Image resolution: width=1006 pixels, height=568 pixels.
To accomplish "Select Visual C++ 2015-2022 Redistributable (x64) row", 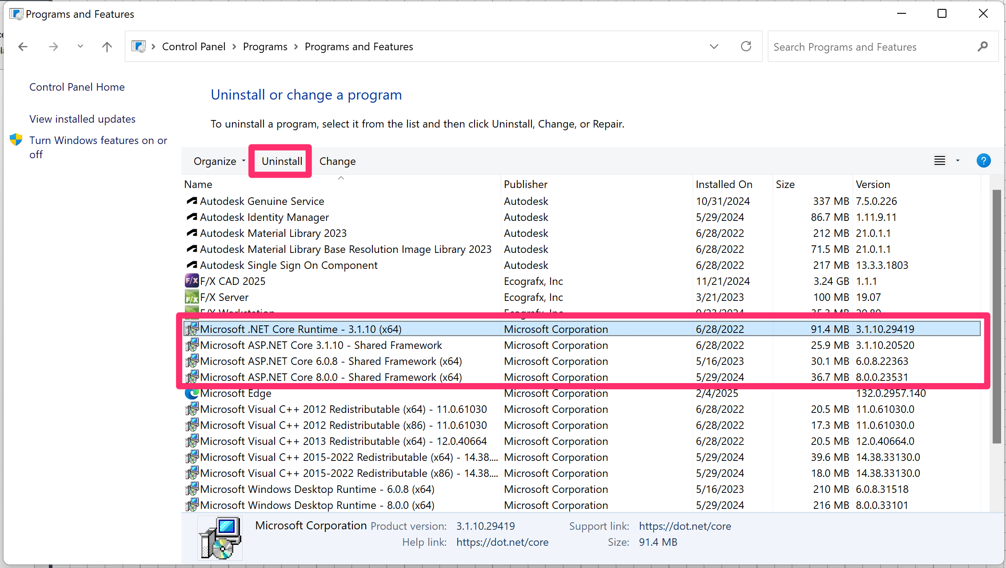I will click(582, 457).
